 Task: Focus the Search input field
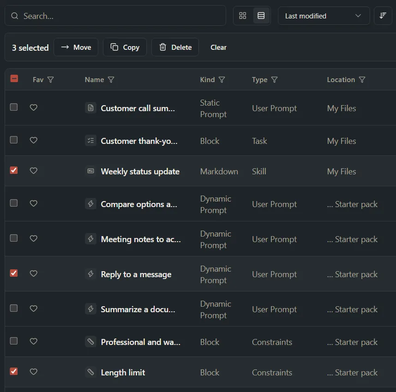pyautogui.click(x=115, y=16)
